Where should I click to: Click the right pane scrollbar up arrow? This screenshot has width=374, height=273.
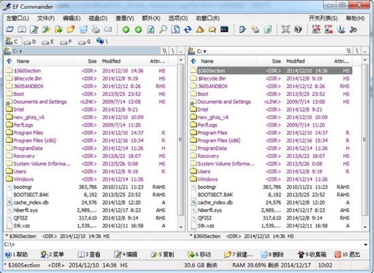click(365, 60)
